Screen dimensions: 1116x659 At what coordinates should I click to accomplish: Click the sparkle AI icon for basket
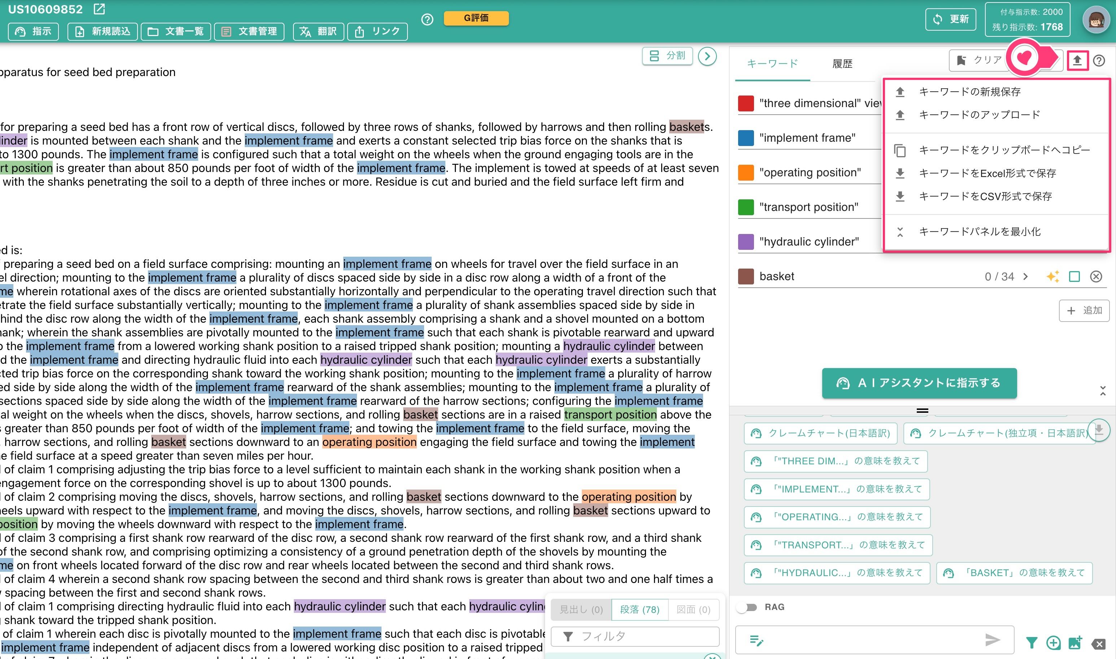[1052, 276]
